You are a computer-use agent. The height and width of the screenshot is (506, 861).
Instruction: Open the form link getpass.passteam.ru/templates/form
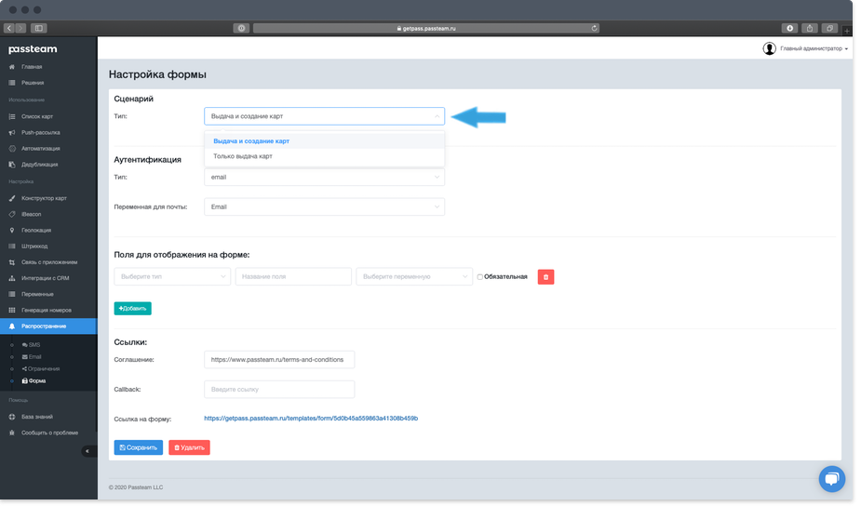(311, 419)
